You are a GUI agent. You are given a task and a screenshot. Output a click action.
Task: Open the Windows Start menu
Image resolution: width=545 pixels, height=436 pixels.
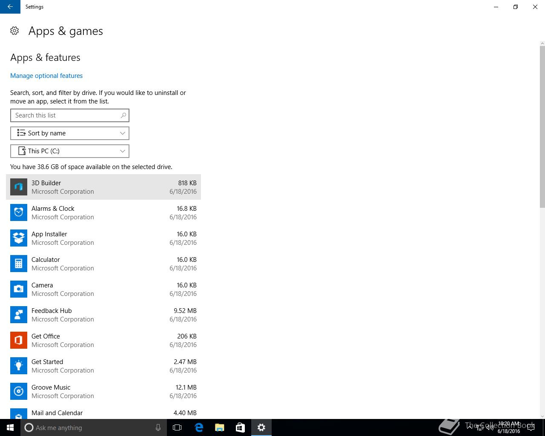click(x=10, y=427)
